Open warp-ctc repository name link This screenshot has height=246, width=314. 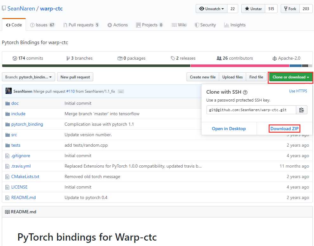click(51, 9)
